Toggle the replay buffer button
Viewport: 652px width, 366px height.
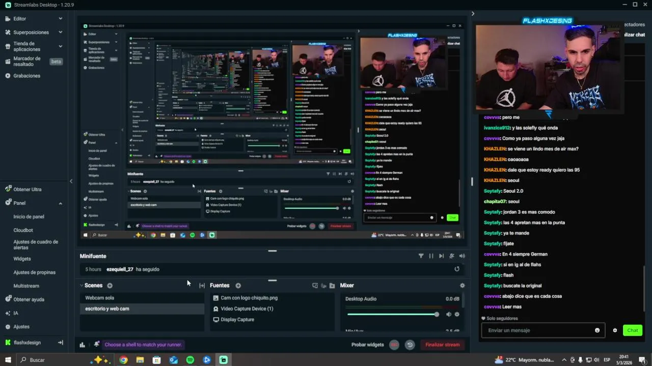[x=410, y=345]
